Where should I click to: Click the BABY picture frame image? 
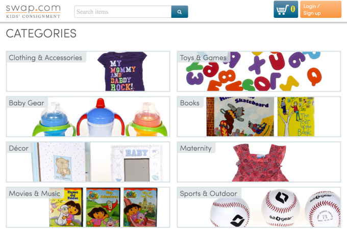[137, 163]
